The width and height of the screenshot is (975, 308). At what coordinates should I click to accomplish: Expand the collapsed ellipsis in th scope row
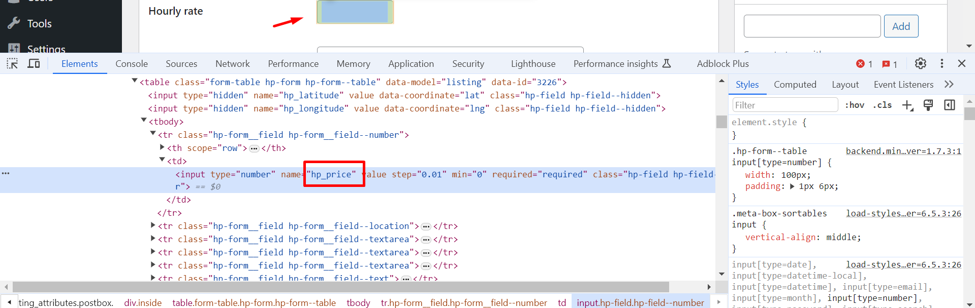(x=254, y=148)
